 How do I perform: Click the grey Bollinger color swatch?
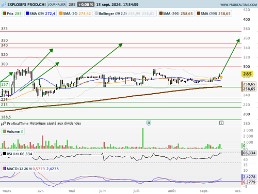tap(96, 13)
